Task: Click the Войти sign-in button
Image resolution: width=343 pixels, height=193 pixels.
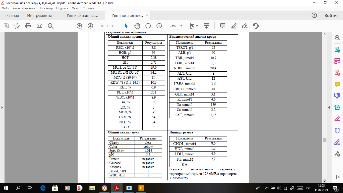Action: pos(330,15)
